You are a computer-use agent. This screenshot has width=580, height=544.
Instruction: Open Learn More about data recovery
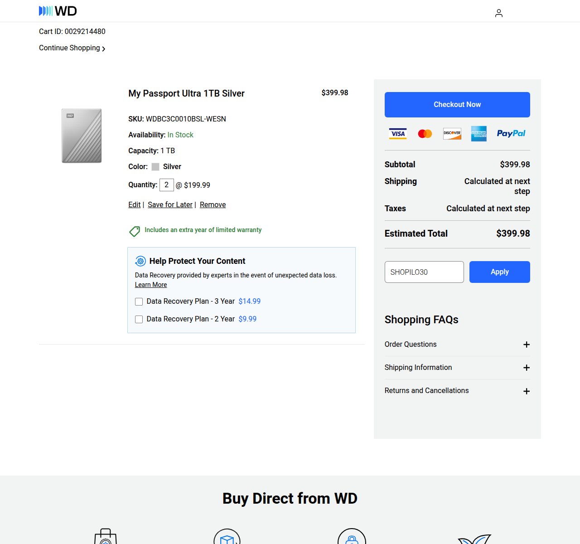pos(151,285)
